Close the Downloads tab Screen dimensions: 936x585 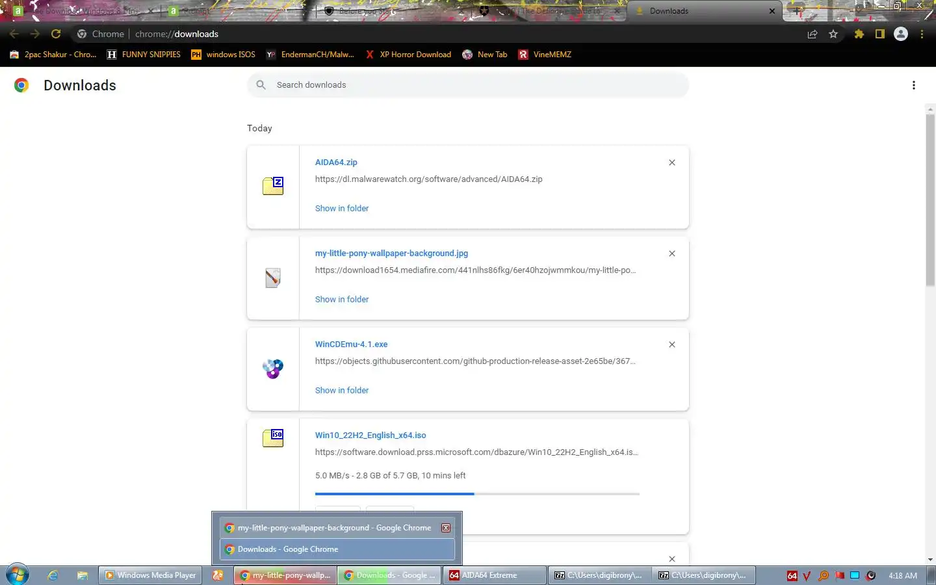[772, 11]
